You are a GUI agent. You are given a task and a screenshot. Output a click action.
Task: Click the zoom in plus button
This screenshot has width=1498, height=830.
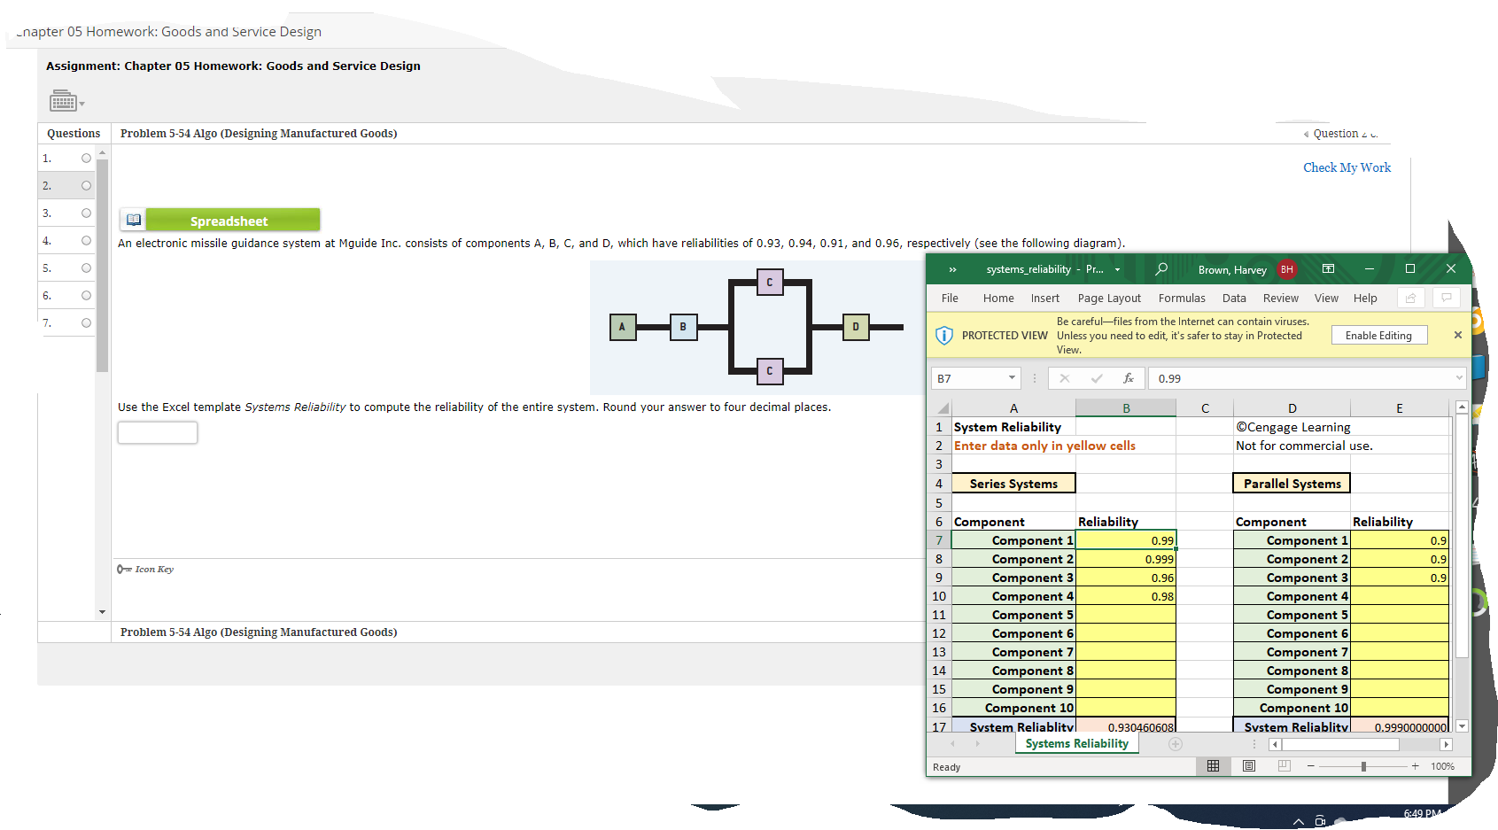1415,766
